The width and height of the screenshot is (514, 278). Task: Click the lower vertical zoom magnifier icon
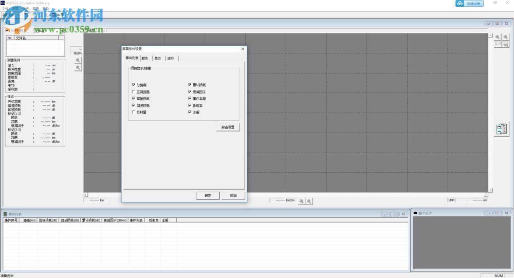pos(78,67)
